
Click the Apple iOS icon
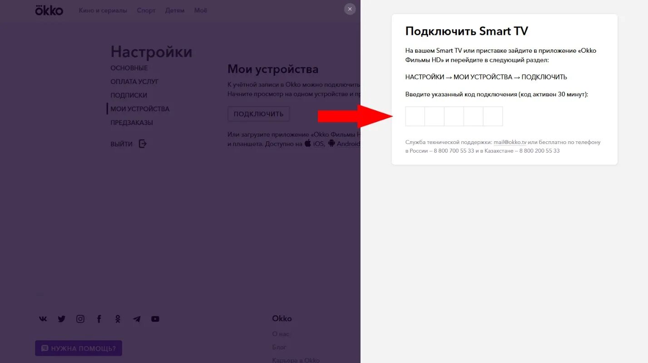click(x=308, y=143)
